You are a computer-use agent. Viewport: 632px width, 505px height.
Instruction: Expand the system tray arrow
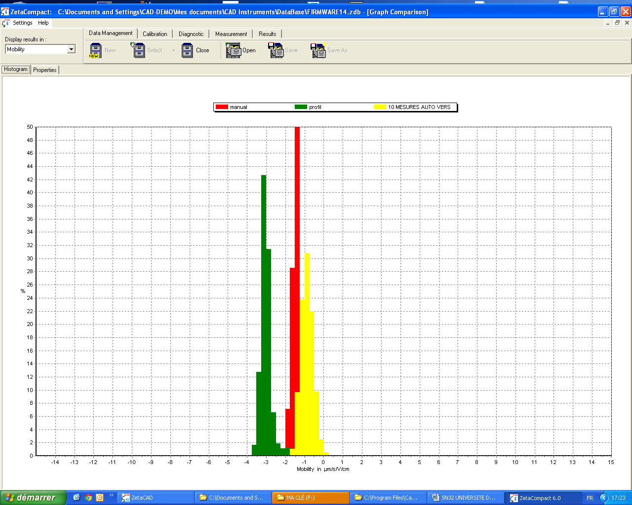coord(604,498)
